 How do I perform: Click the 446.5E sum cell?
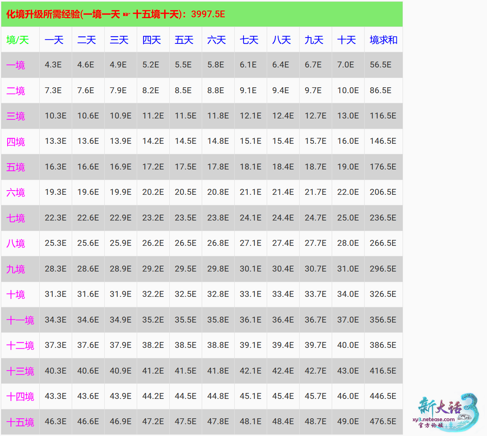(383, 396)
